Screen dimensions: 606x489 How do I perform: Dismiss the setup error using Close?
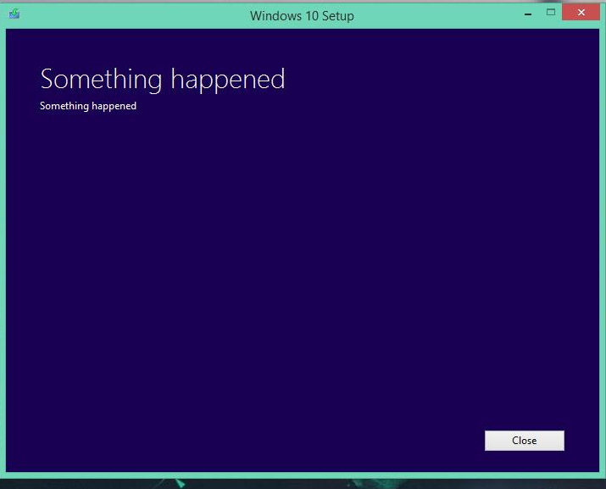tap(525, 441)
